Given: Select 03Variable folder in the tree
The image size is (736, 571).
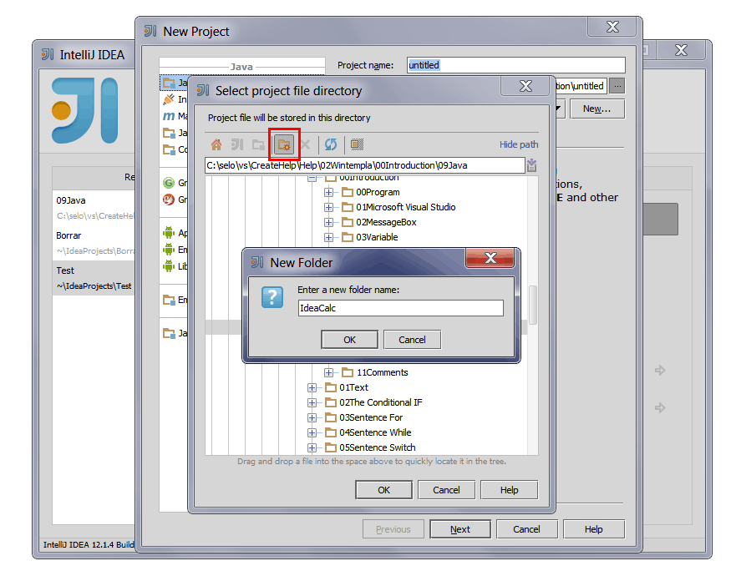Looking at the screenshot, I should point(377,237).
